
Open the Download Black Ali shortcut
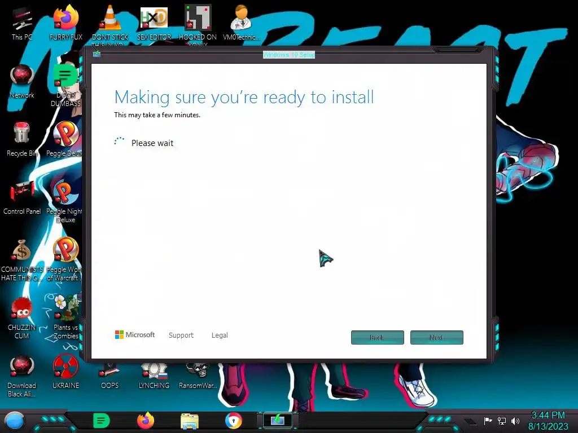(x=22, y=376)
